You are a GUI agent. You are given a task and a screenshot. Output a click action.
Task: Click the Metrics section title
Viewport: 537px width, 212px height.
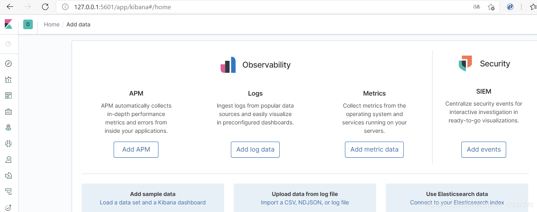pos(375,93)
